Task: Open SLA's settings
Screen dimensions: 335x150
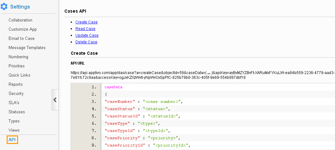Action: click(14, 103)
